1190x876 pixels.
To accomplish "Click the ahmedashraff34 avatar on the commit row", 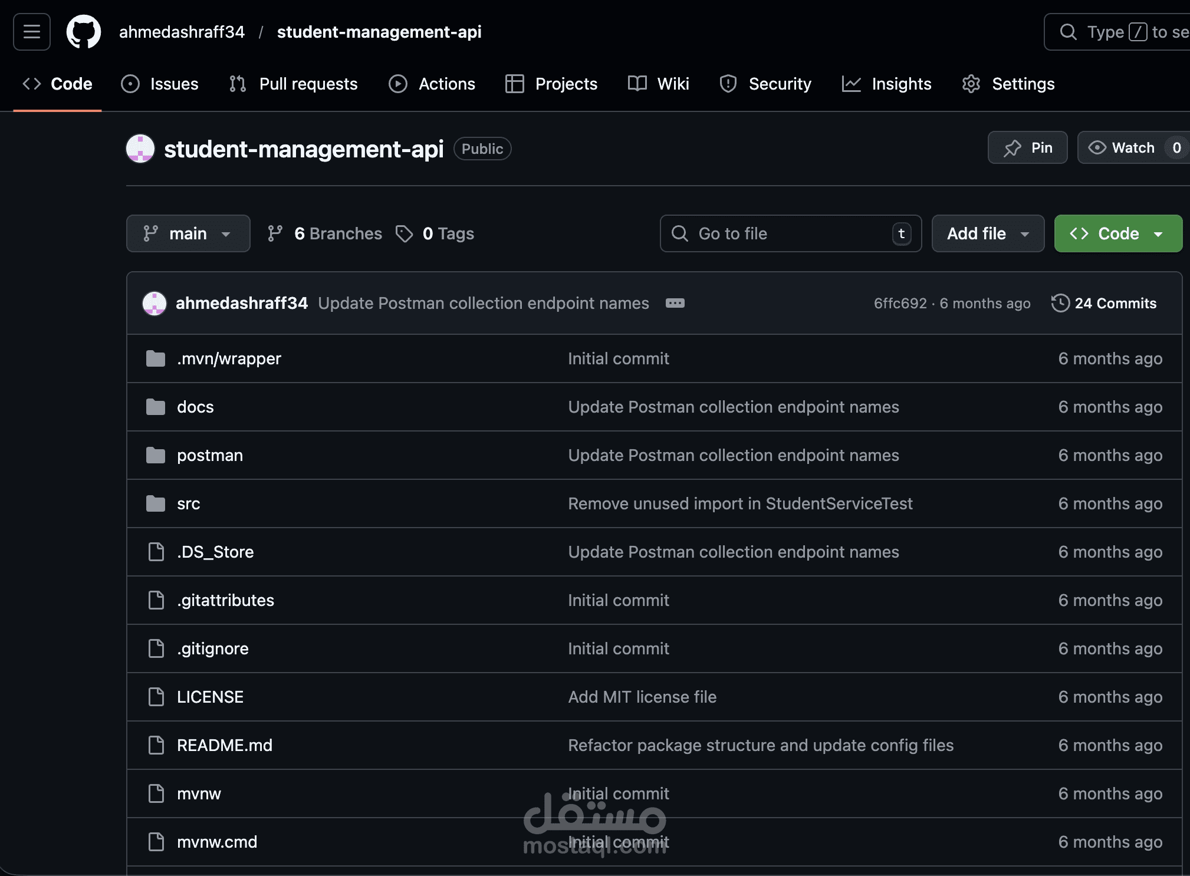I will (x=154, y=303).
